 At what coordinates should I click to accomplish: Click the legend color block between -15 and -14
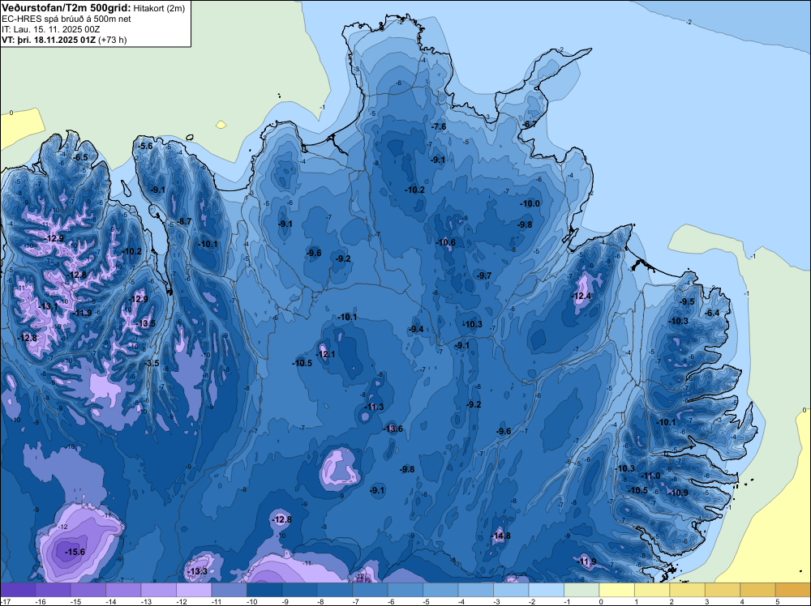88,590
